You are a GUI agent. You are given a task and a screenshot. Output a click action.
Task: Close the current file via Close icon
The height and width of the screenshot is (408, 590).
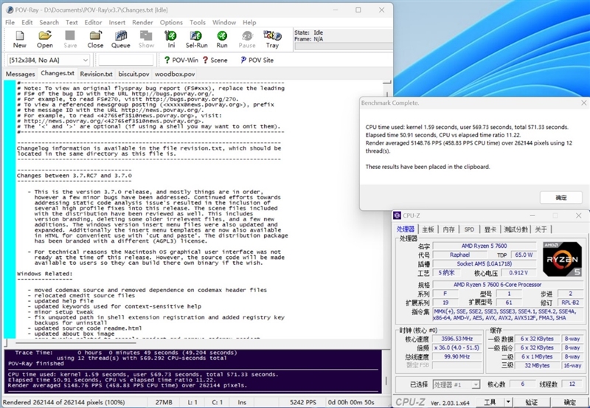[95, 38]
